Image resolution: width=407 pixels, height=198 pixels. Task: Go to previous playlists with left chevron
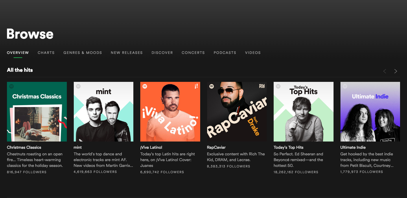(x=385, y=71)
